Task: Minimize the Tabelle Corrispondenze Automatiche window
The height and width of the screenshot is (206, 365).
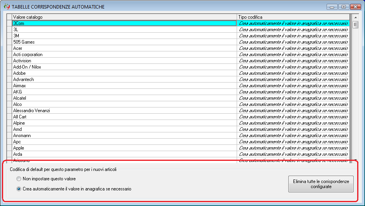Action: point(332,7)
